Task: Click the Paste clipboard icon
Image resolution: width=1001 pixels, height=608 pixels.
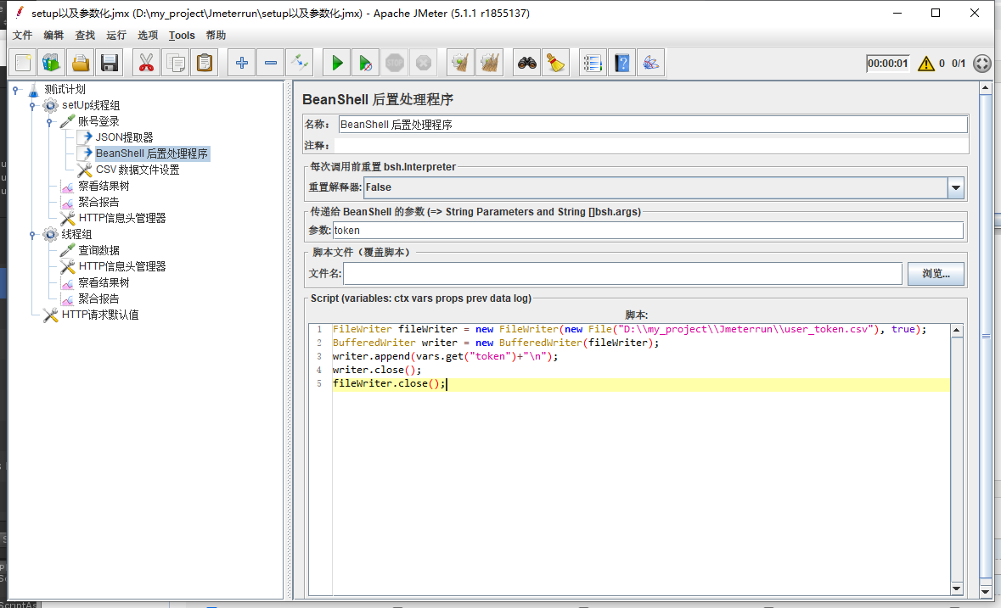Action: (205, 63)
